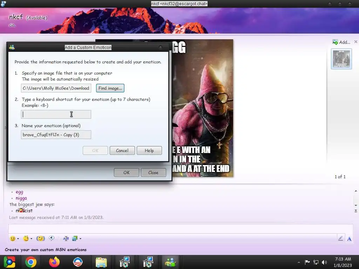Click the '1 of 1' photo counter
Image resolution: width=359 pixels, height=269 pixels.
click(x=340, y=177)
